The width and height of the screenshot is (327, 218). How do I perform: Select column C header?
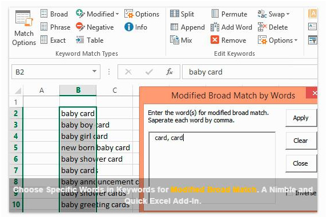click(x=115, y=91)
